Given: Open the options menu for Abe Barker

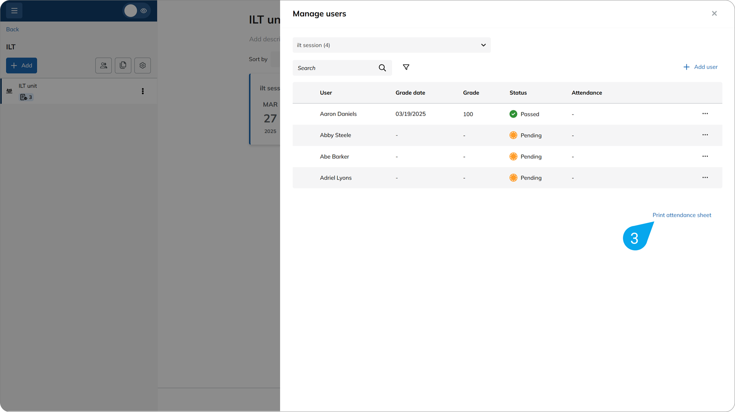Looking at the screenshot, I should [x=705, y=156].
